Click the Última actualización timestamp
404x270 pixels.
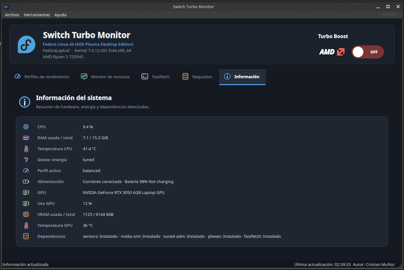point(322,264)
